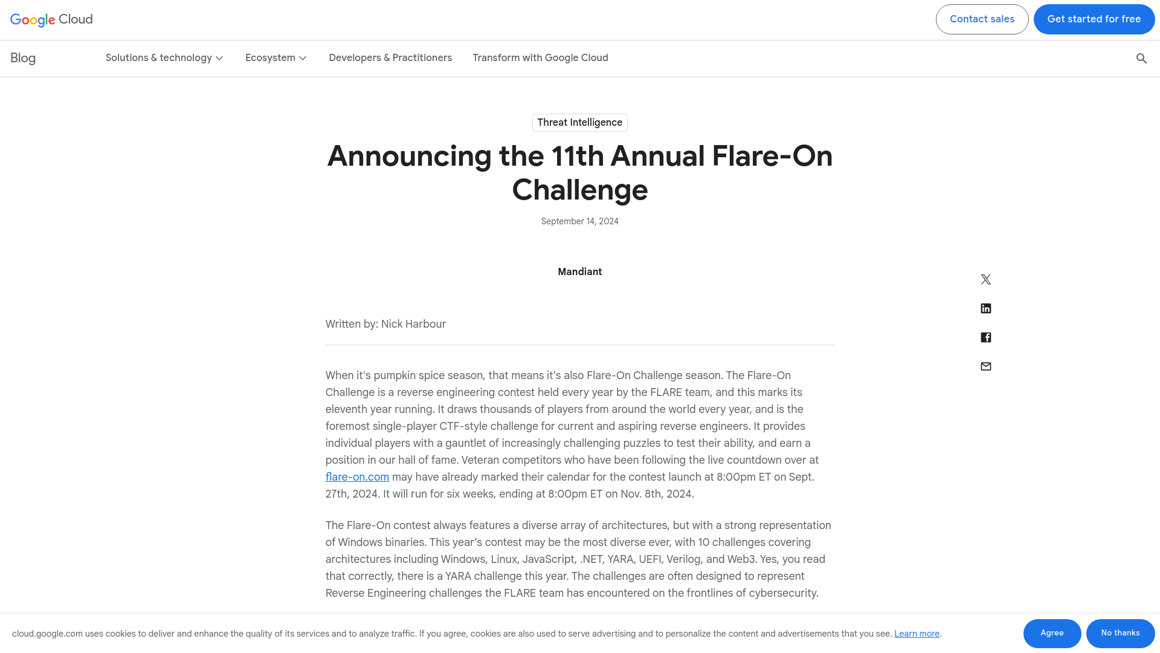Select the Transform with Google Cloud menu item
Screen dimensions: 1160x653
(540, 57)
